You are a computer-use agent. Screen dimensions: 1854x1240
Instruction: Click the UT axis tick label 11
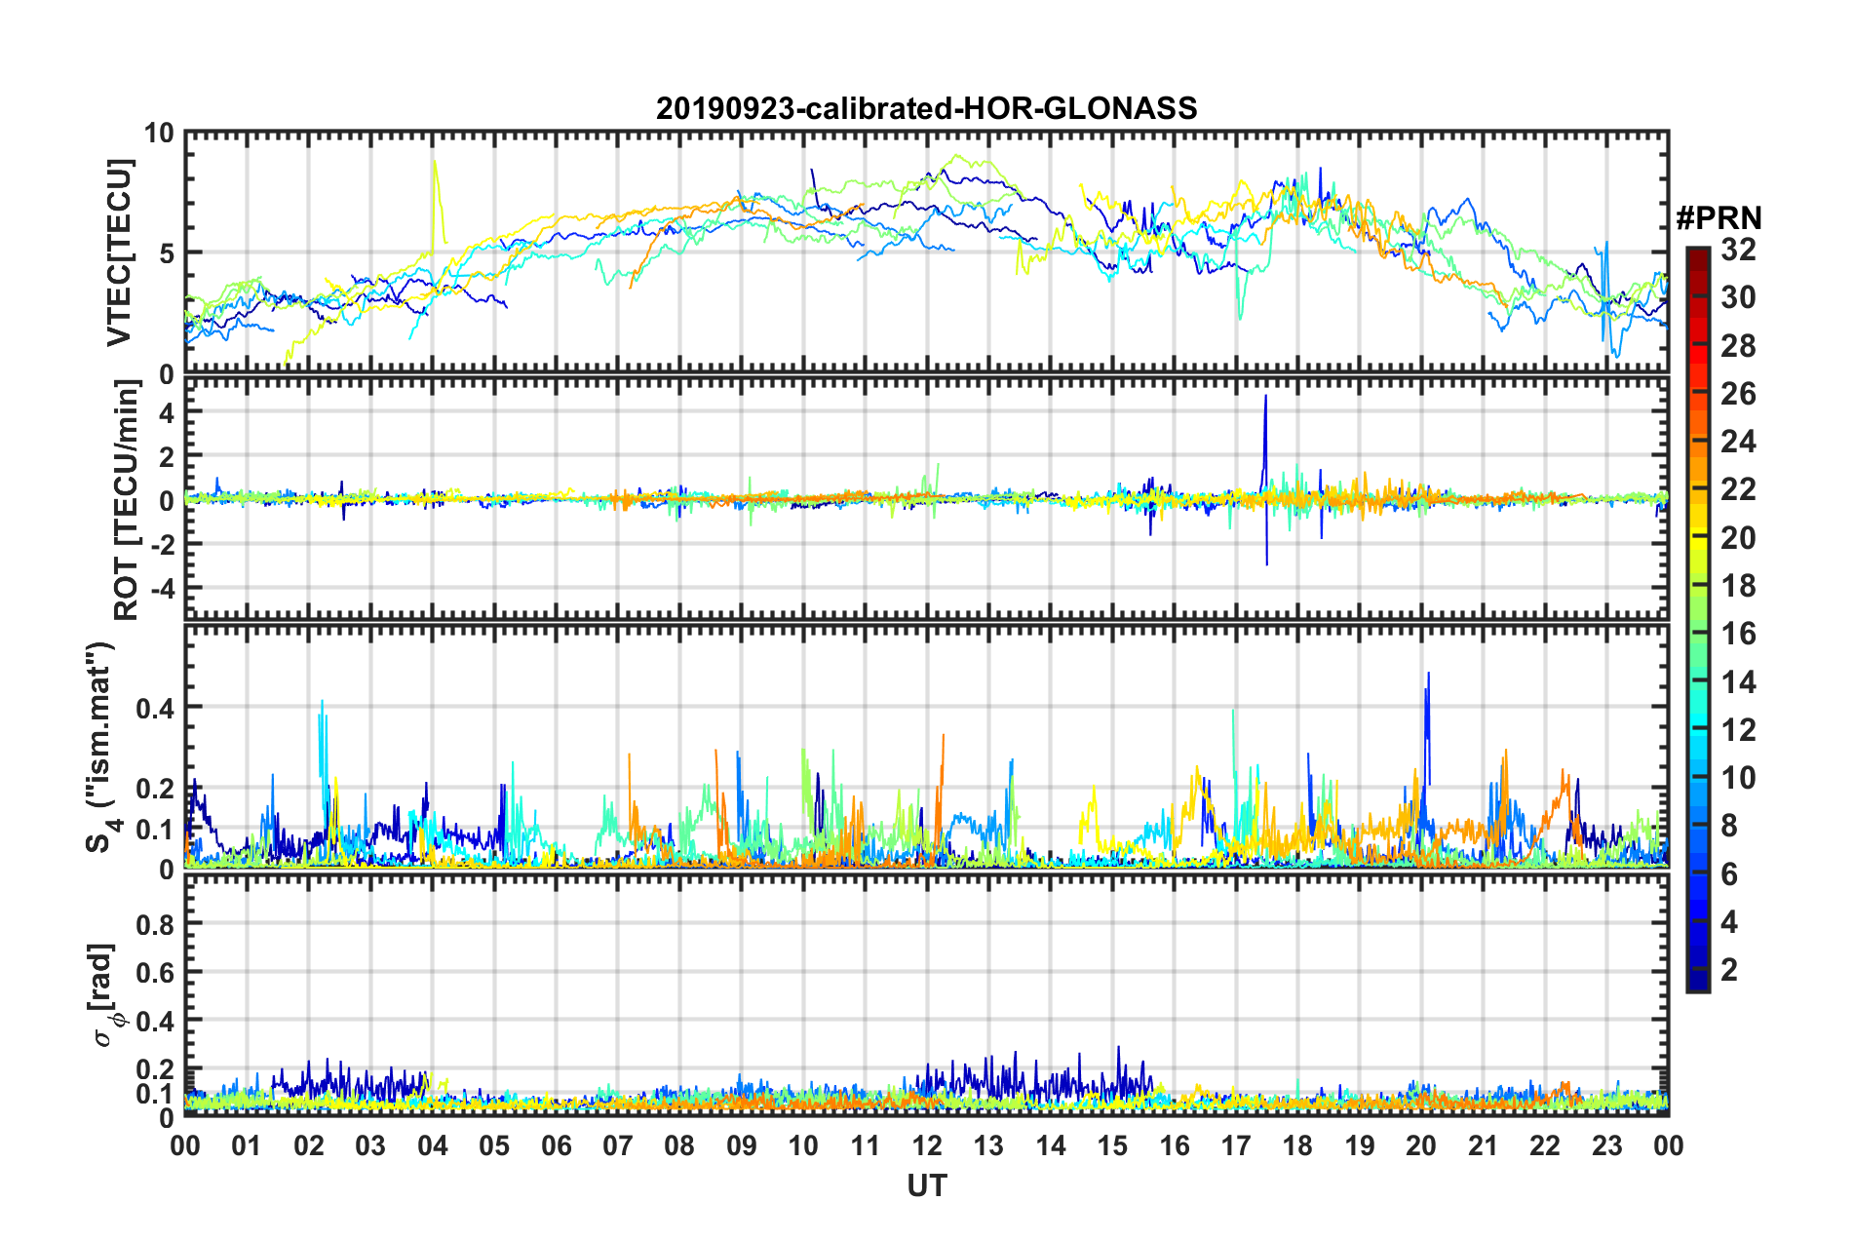pos(866,1145)
